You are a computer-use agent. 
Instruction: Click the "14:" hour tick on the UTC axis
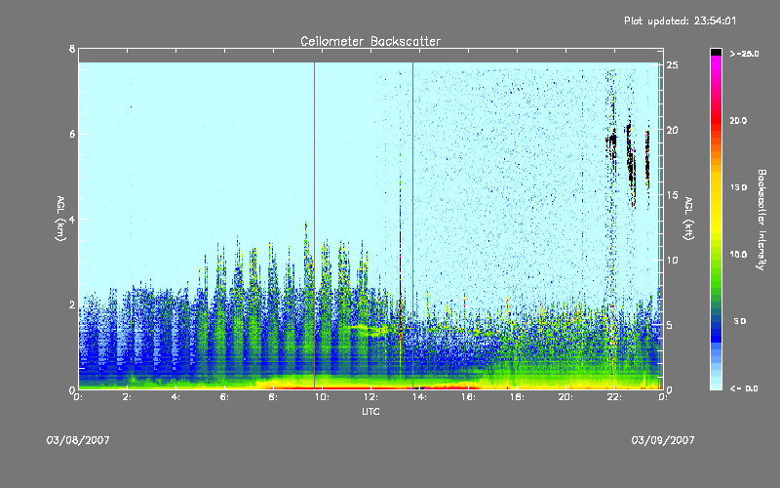point(419,397)
